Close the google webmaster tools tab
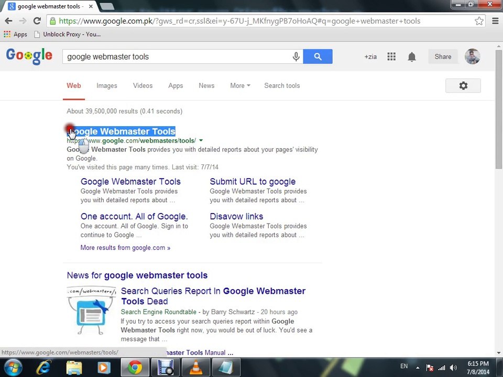The width and height of the screenshot is (503, 377). pyautogui.click(x=91, y=6)
